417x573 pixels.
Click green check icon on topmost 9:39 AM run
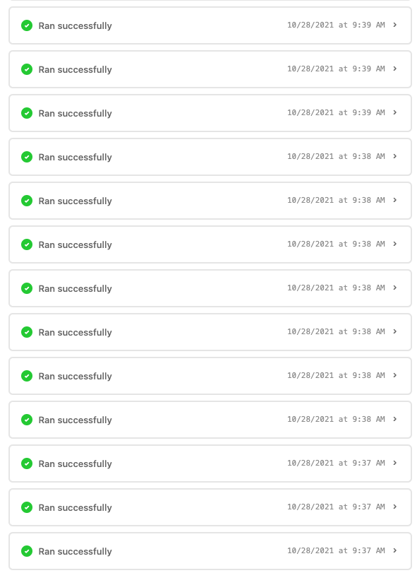[27, 25]
